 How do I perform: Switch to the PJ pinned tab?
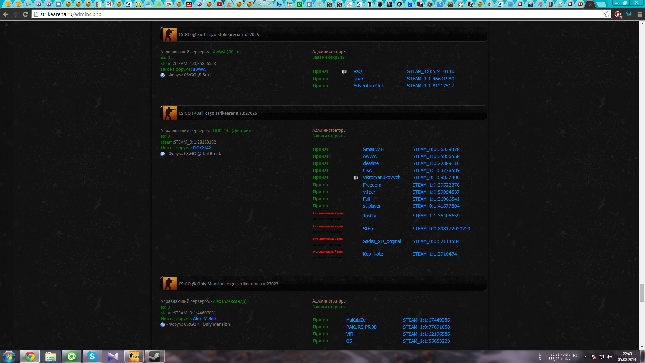[x=109, y=4]
